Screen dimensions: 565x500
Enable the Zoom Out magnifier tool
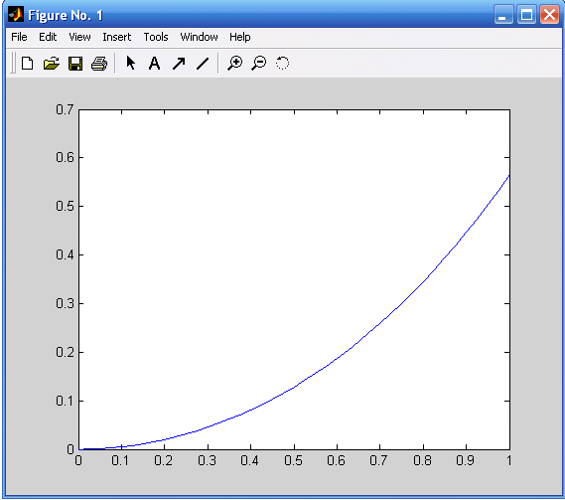tap(259, 64)
